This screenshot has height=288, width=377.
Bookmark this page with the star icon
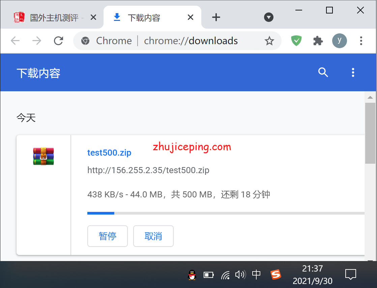(269, 41)
